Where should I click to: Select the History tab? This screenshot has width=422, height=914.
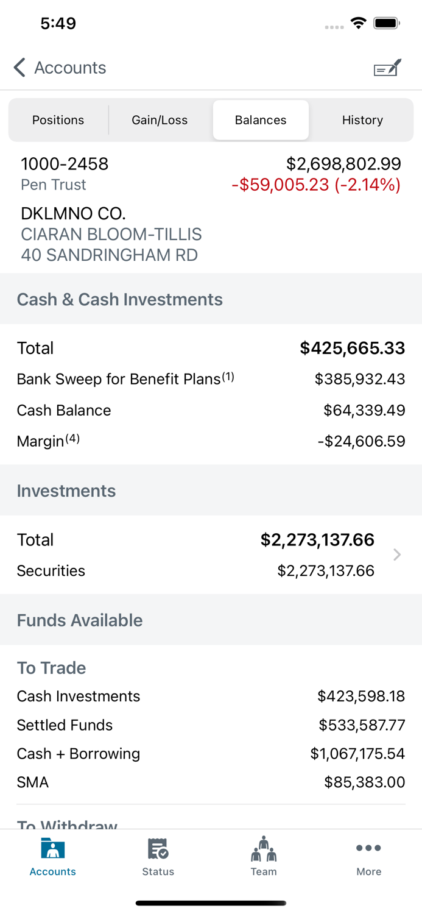pos(362,120)
